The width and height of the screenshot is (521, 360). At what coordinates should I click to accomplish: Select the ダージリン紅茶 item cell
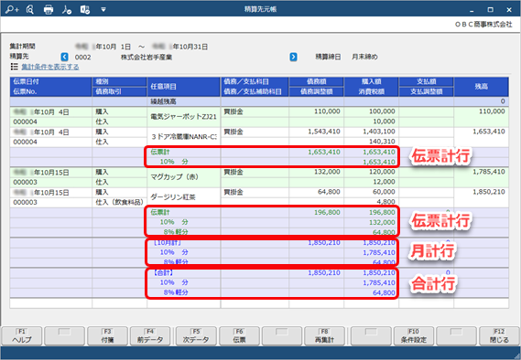click(184, 197)
